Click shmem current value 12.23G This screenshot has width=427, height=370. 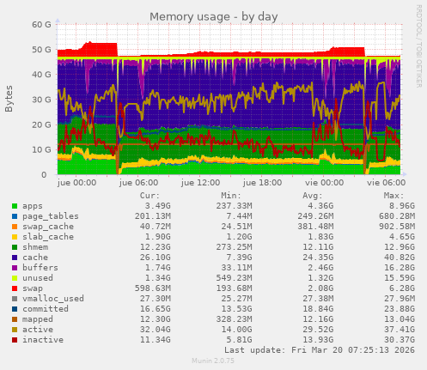click(155, 247)
